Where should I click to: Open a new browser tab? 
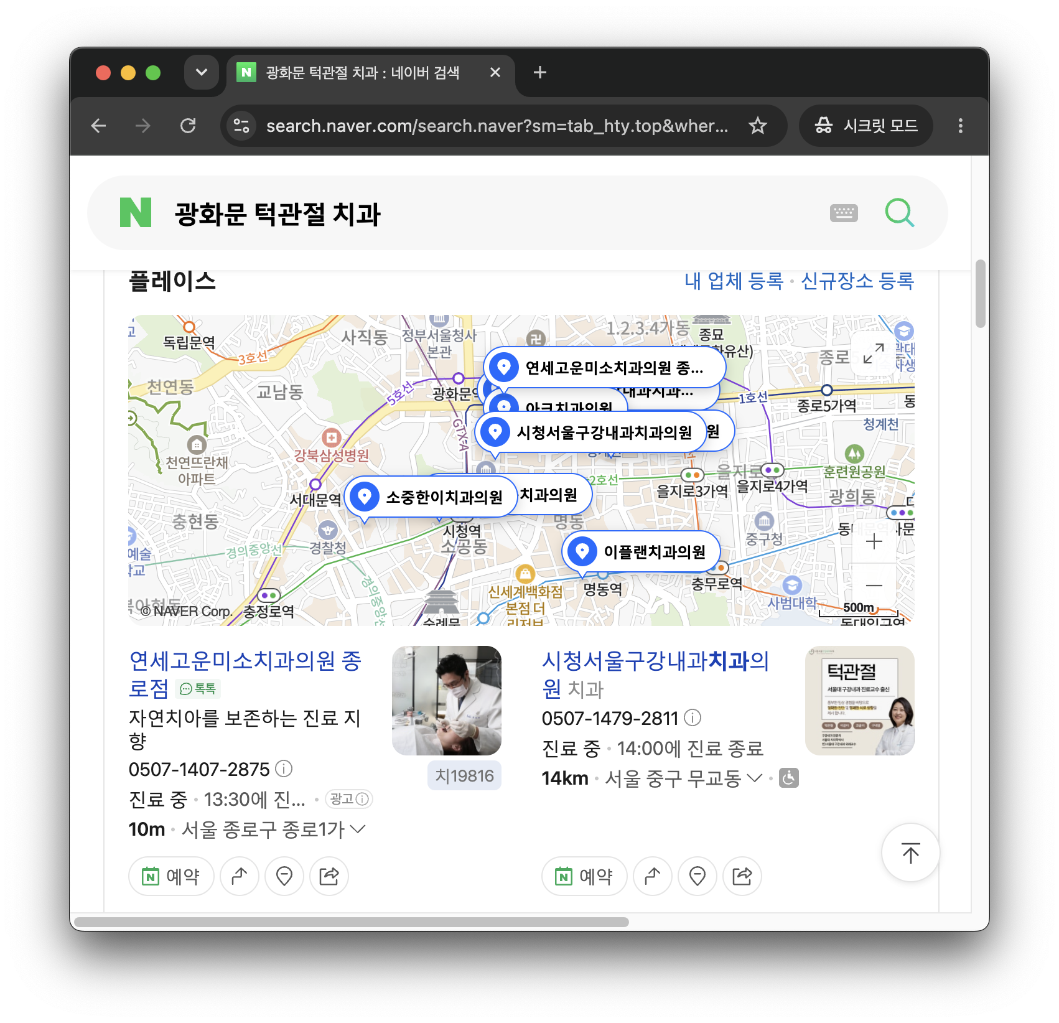[x=540, y=73]
